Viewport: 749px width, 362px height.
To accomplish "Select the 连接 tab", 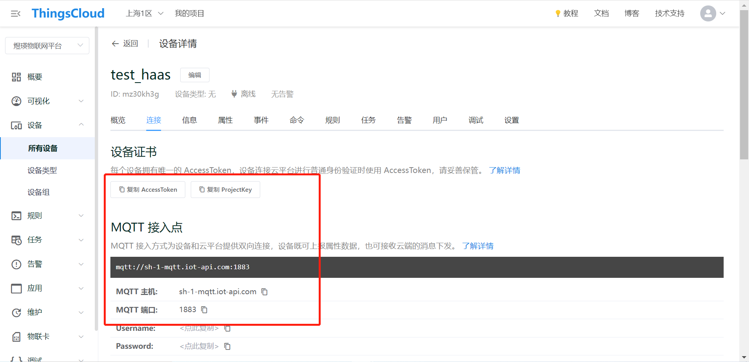I will (x=154, y=120).
